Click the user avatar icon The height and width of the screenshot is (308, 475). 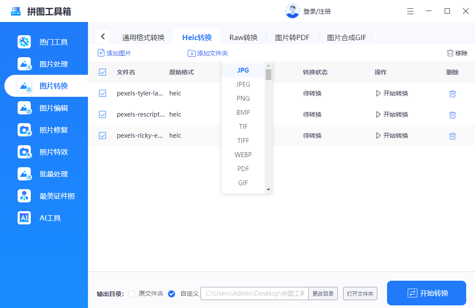[x=292, y=11]
